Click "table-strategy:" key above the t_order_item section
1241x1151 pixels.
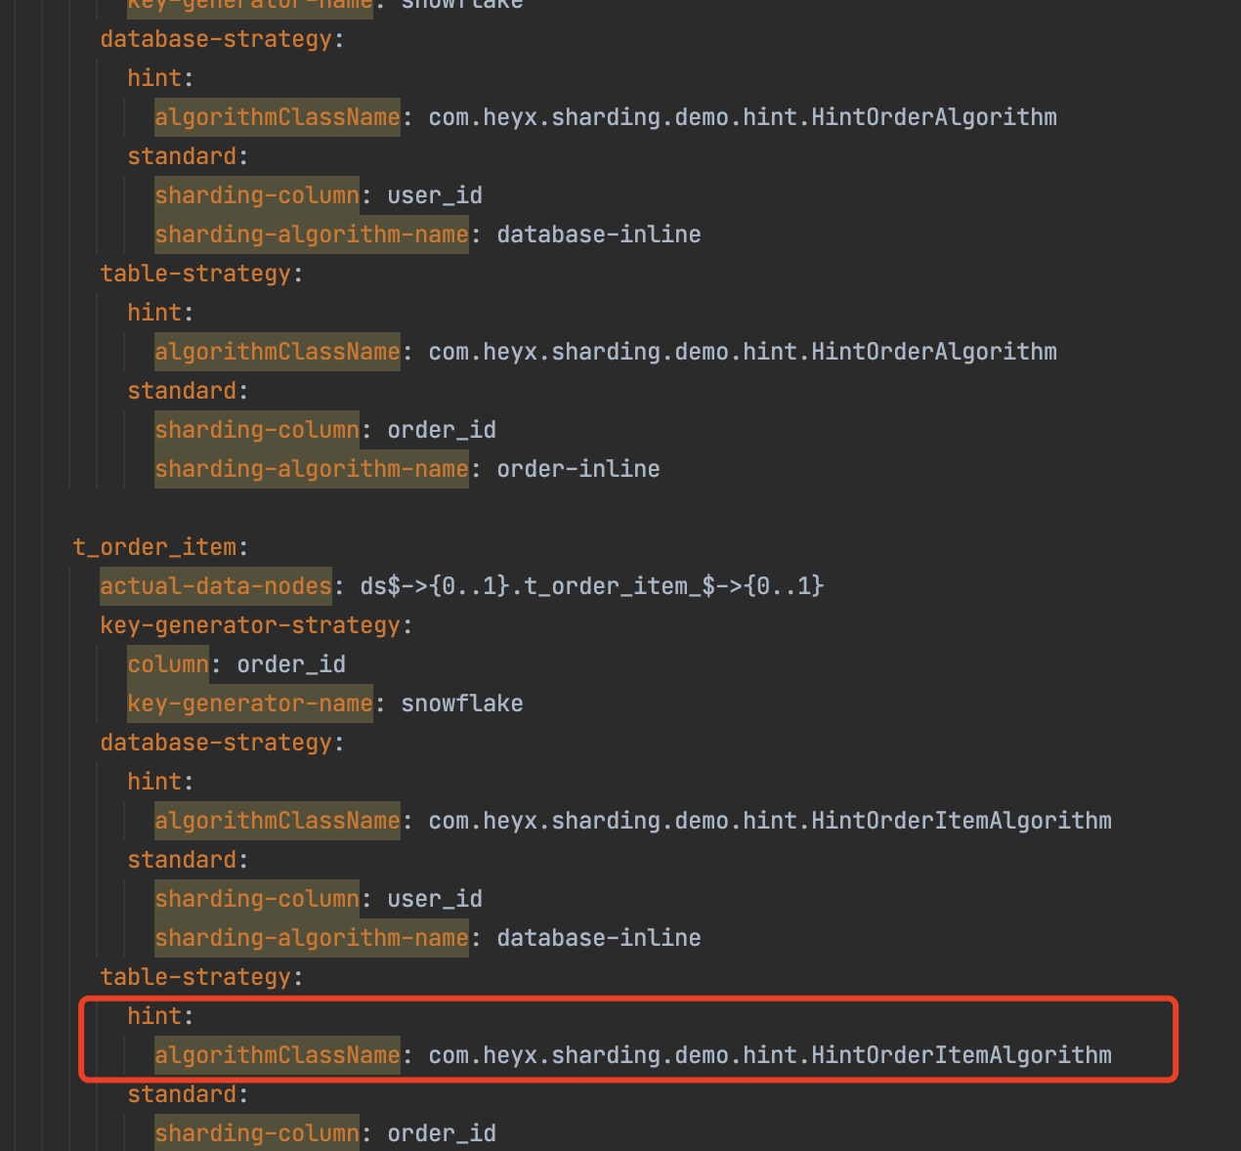click(x=201, y=274)
